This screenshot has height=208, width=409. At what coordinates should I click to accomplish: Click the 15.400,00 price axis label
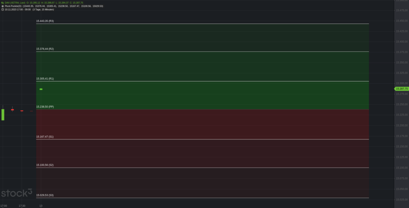(402, 42)
